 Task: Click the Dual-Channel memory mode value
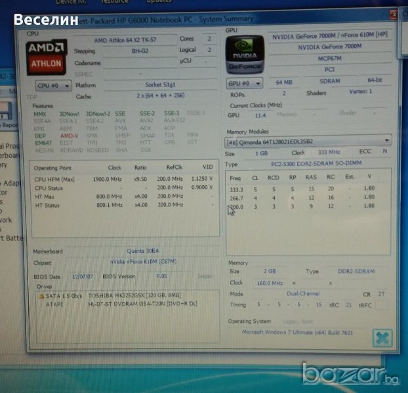[303, 293]
